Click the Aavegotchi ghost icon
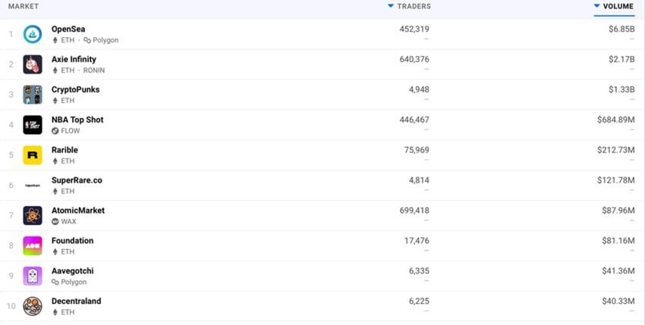Image resolution: width=645 pixels, height=325 pixels. tap(33, 276)
